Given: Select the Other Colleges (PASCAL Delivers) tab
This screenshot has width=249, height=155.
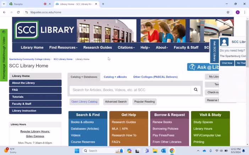Looking at the screenshot, I should point(155,77).
